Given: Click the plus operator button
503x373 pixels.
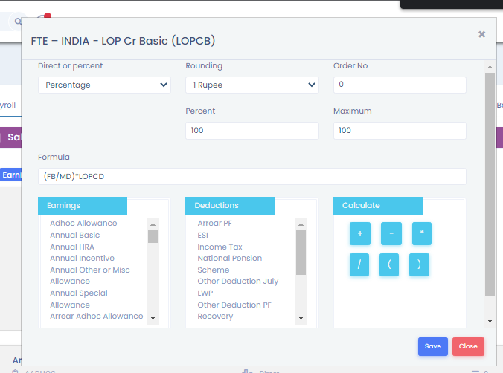Looking at the screenshot, I should pos(359,233).
